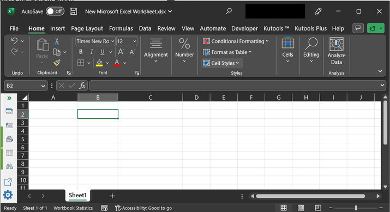
Task: Click the Select All corner triangle
Action: (x=25, y=98)
